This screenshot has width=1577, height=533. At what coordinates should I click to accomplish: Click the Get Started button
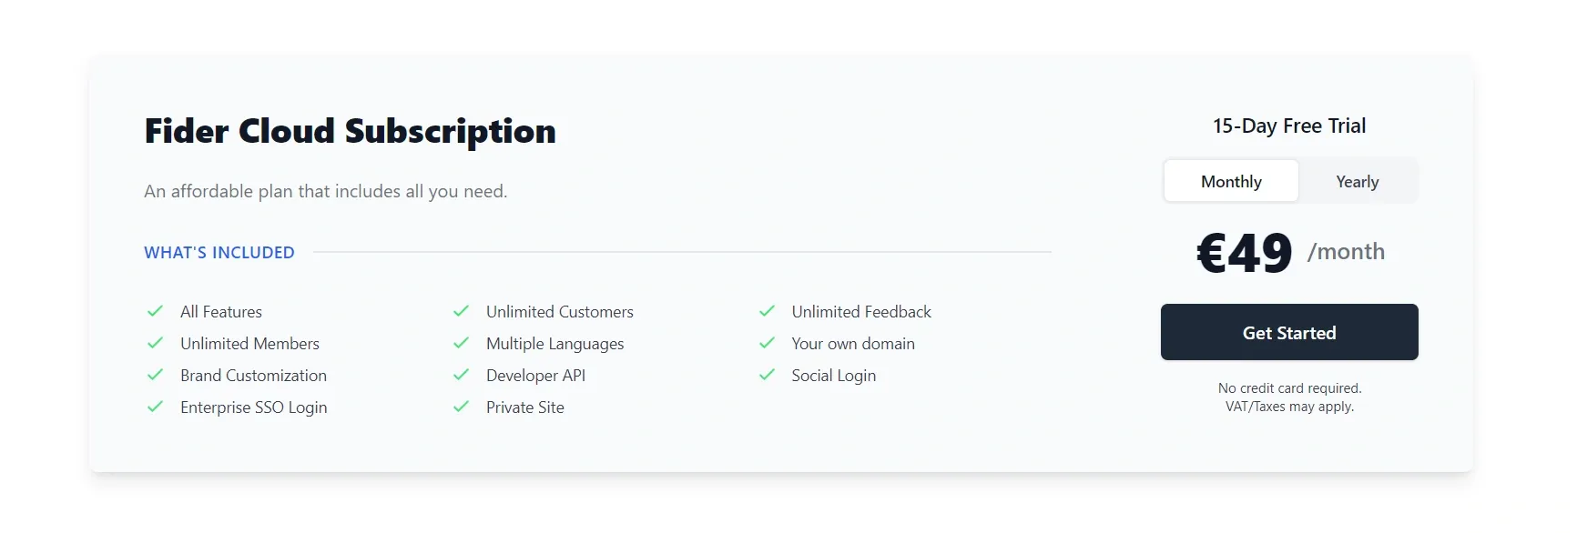click(x=1288, y=332)
